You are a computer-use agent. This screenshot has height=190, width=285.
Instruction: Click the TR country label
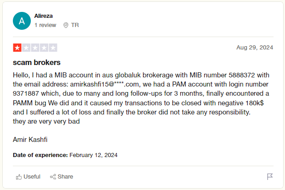(75, 25)
